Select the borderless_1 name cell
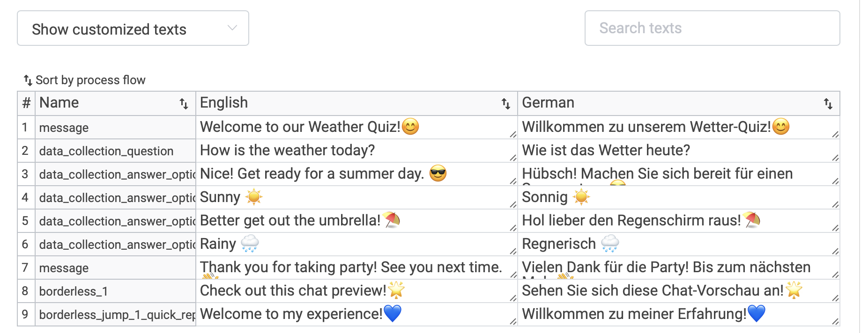The image size is (861, 333). pyautogui.click(x=115, y=290)
